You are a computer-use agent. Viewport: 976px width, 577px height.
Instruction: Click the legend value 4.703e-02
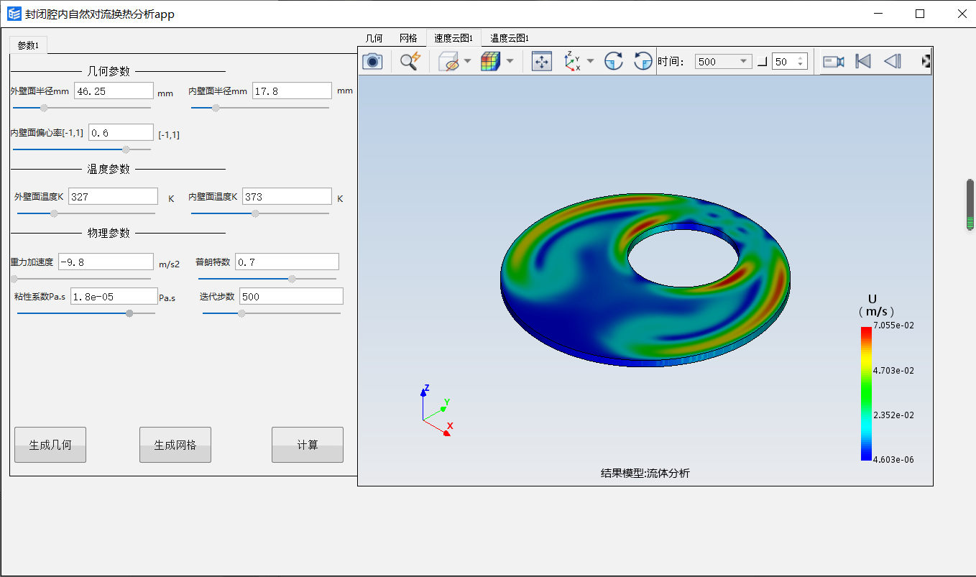click(893, 370)
